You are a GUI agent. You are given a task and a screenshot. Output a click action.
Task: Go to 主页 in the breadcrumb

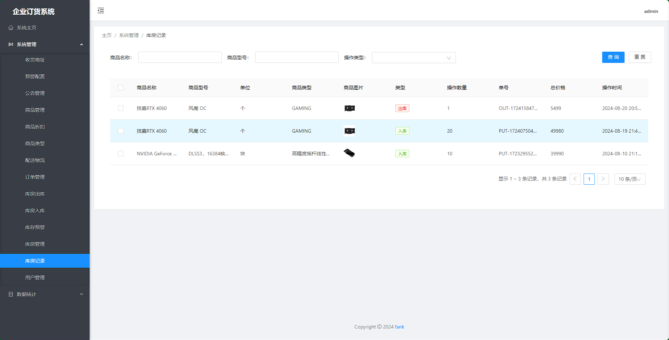107,35
